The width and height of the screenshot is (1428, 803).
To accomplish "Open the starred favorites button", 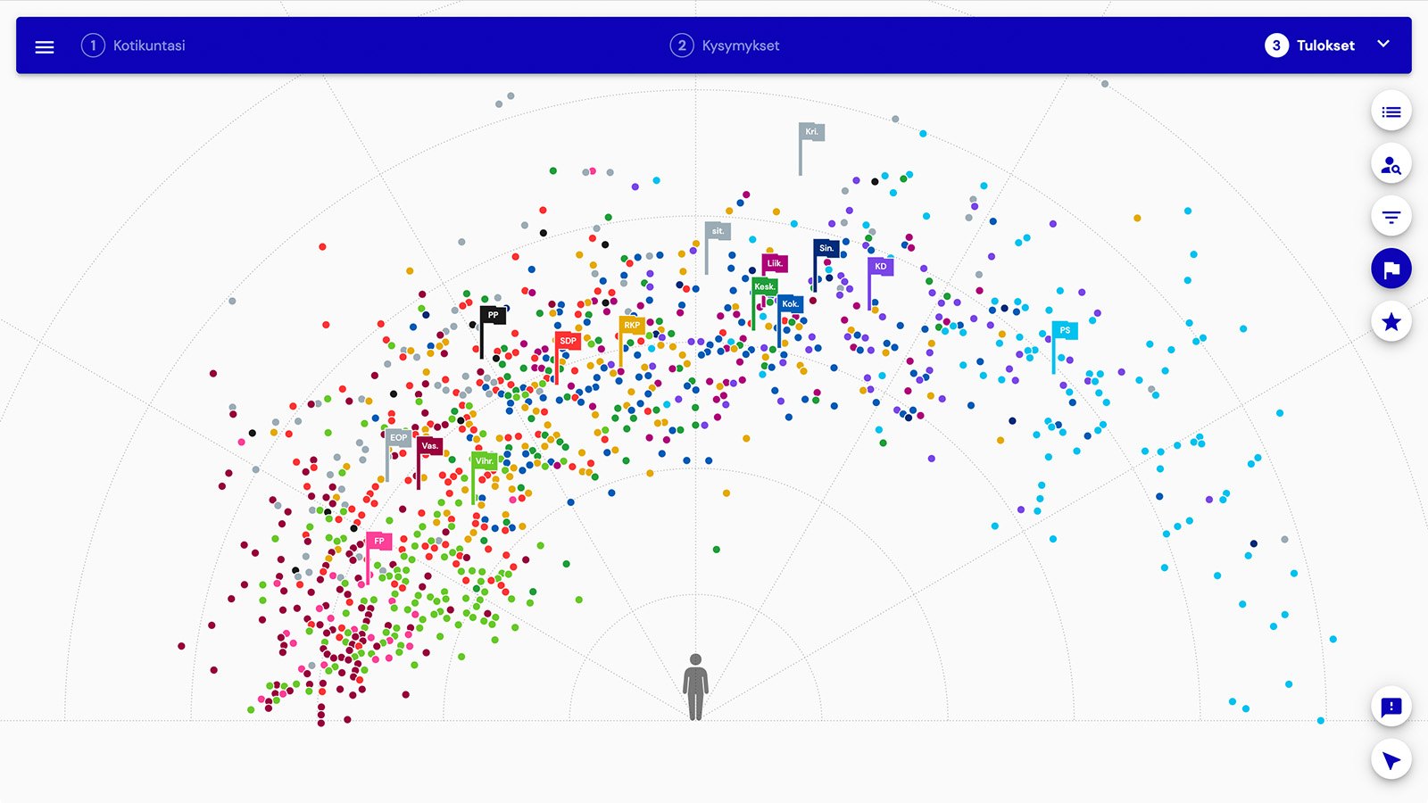I will (1391, 322).
